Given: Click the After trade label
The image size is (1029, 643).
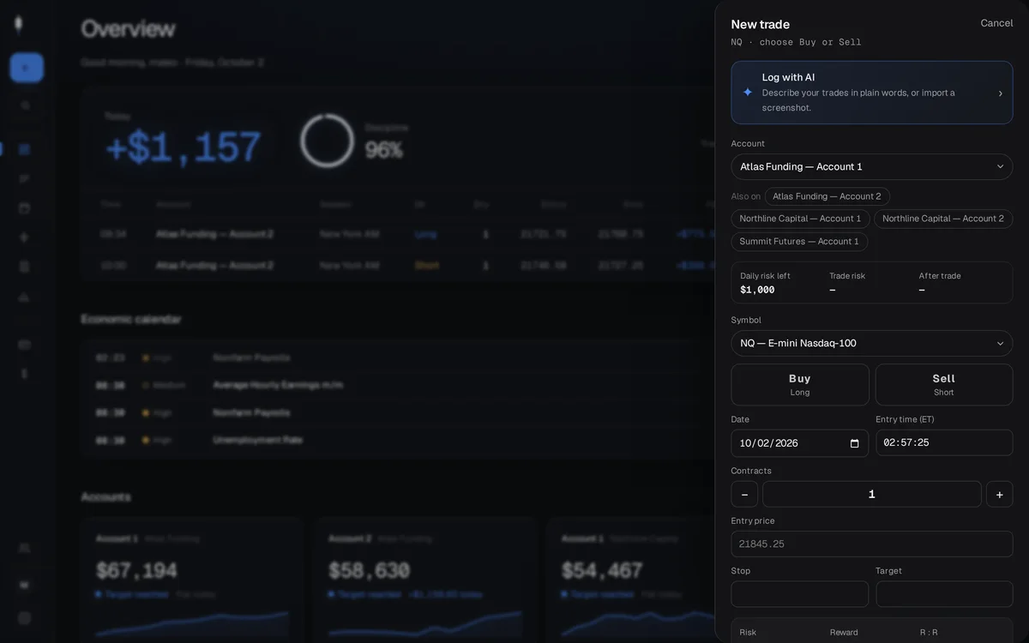Looking at the screenshot, I should tap(940, 276).
